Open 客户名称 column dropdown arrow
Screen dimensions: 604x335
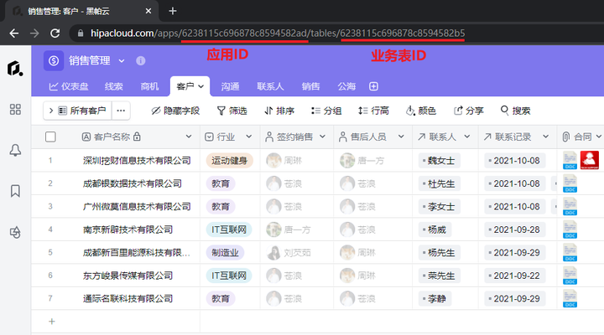[189, 137]
